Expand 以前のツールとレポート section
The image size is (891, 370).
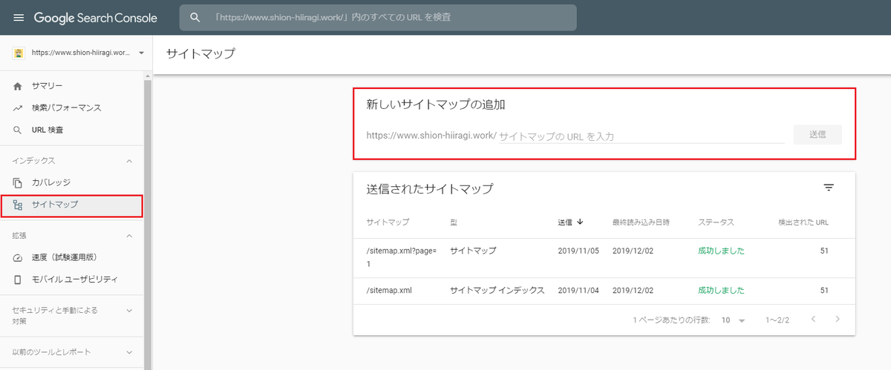129,352
